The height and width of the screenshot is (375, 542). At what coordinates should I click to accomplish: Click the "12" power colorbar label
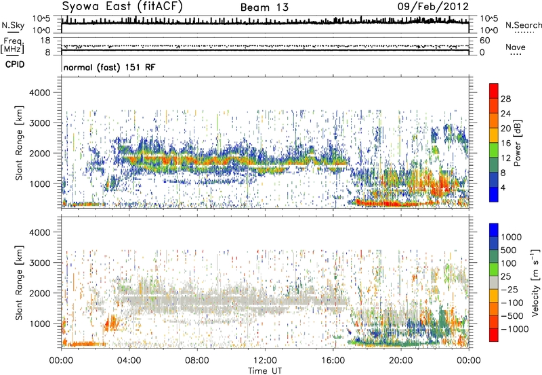coord(505,158)
